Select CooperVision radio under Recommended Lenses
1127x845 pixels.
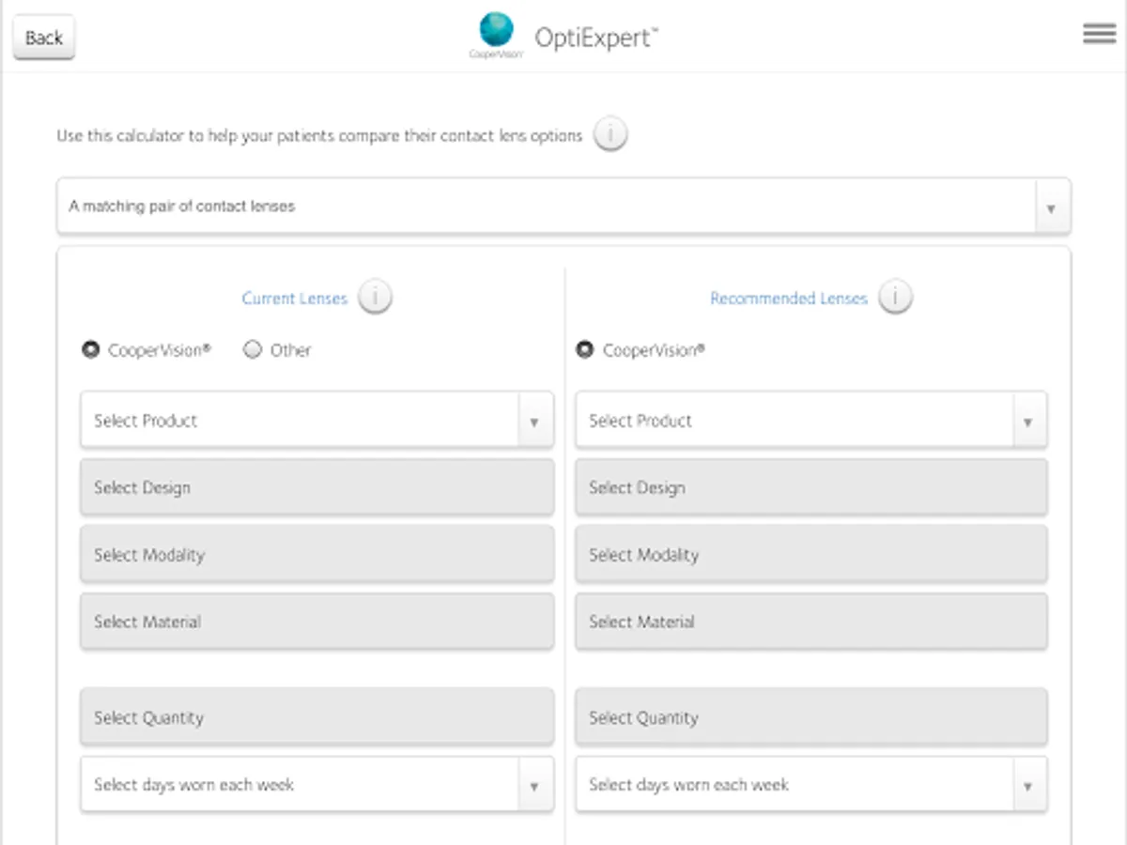coord(585,350)
